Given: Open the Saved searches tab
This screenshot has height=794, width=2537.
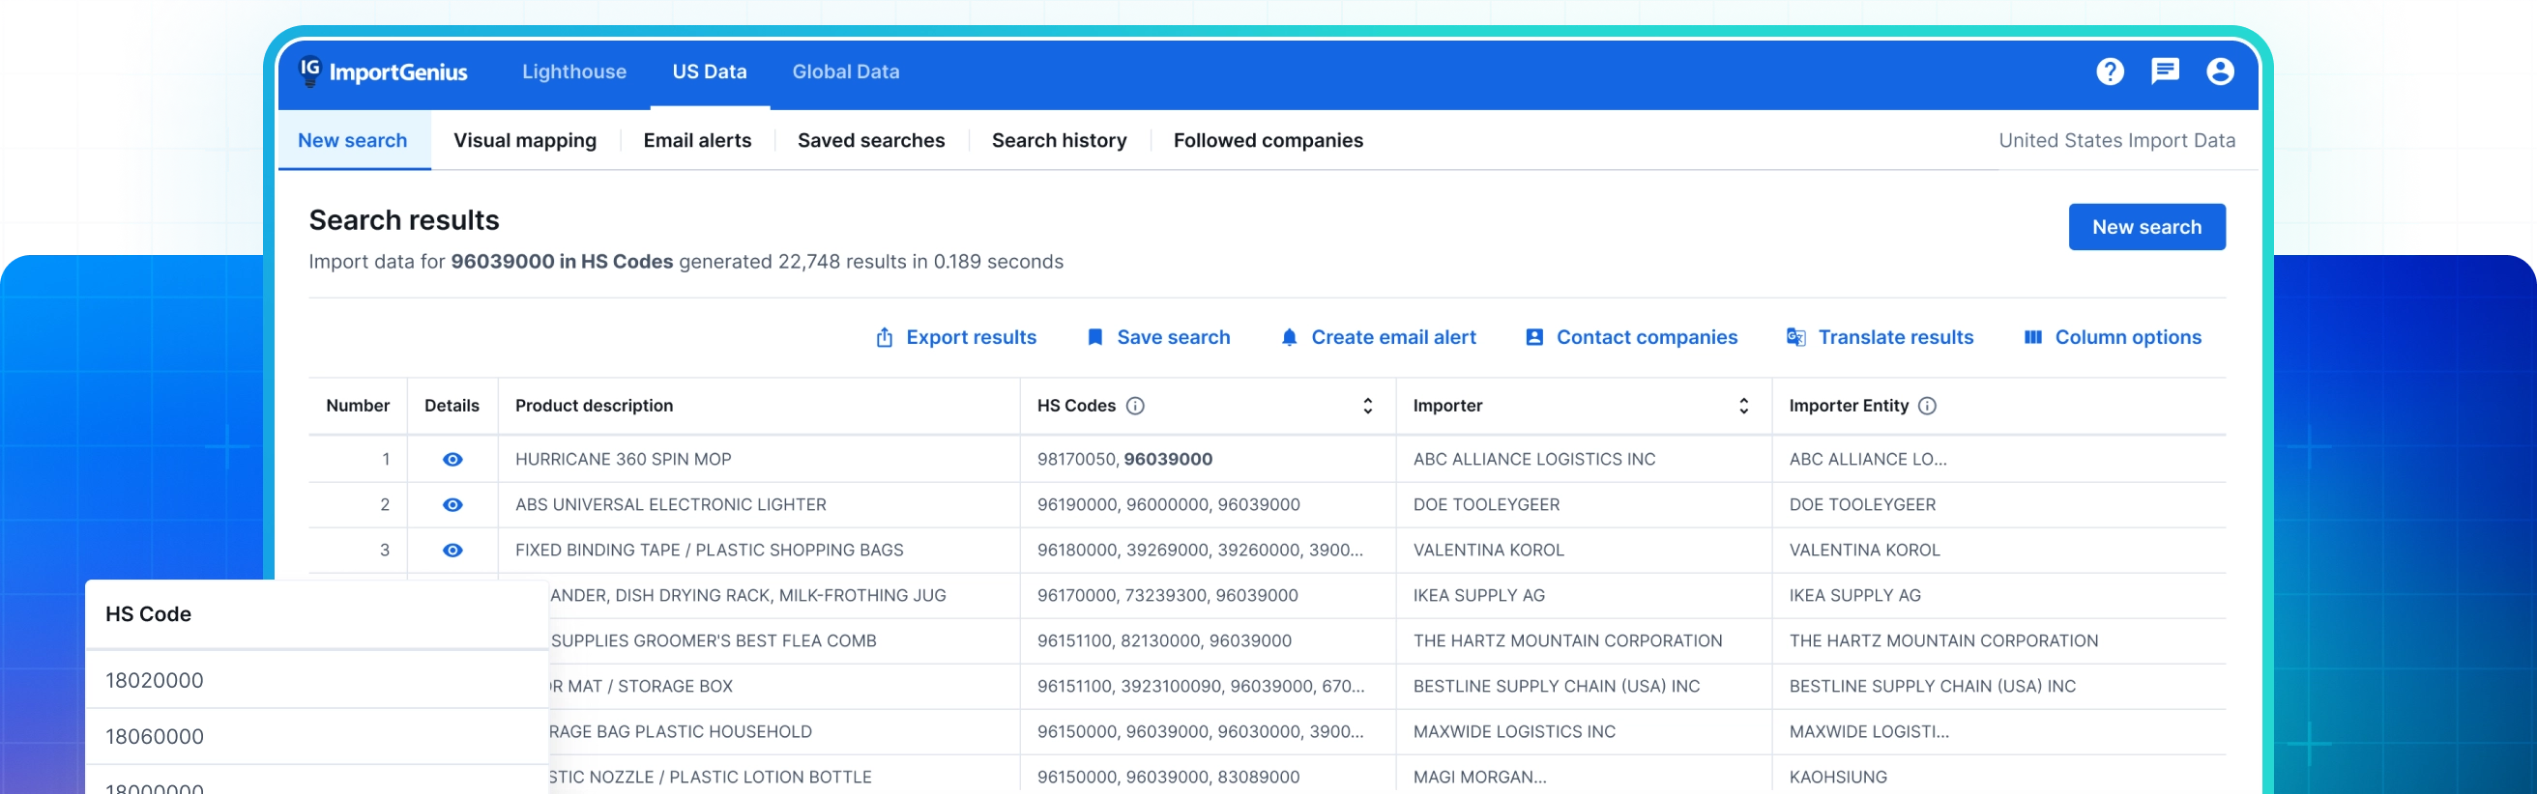Looking at the screenshot, I should click(870, 141).
